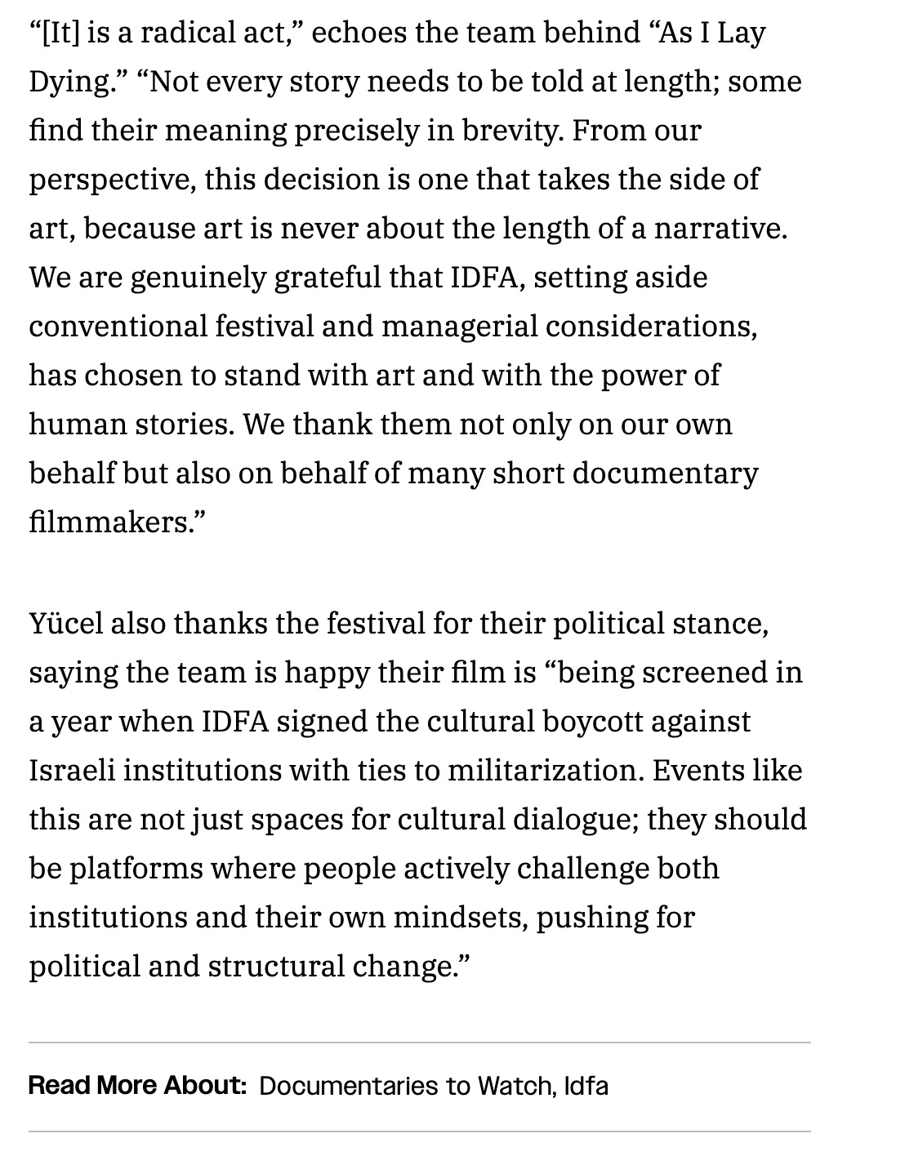Open the Idfa tag link
The image size is (905, 1156).
586,1086
